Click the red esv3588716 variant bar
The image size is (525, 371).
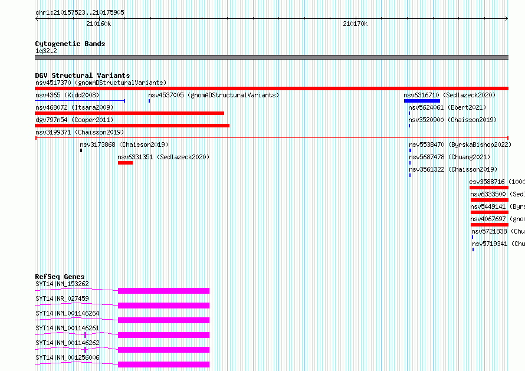click(489, 188)
